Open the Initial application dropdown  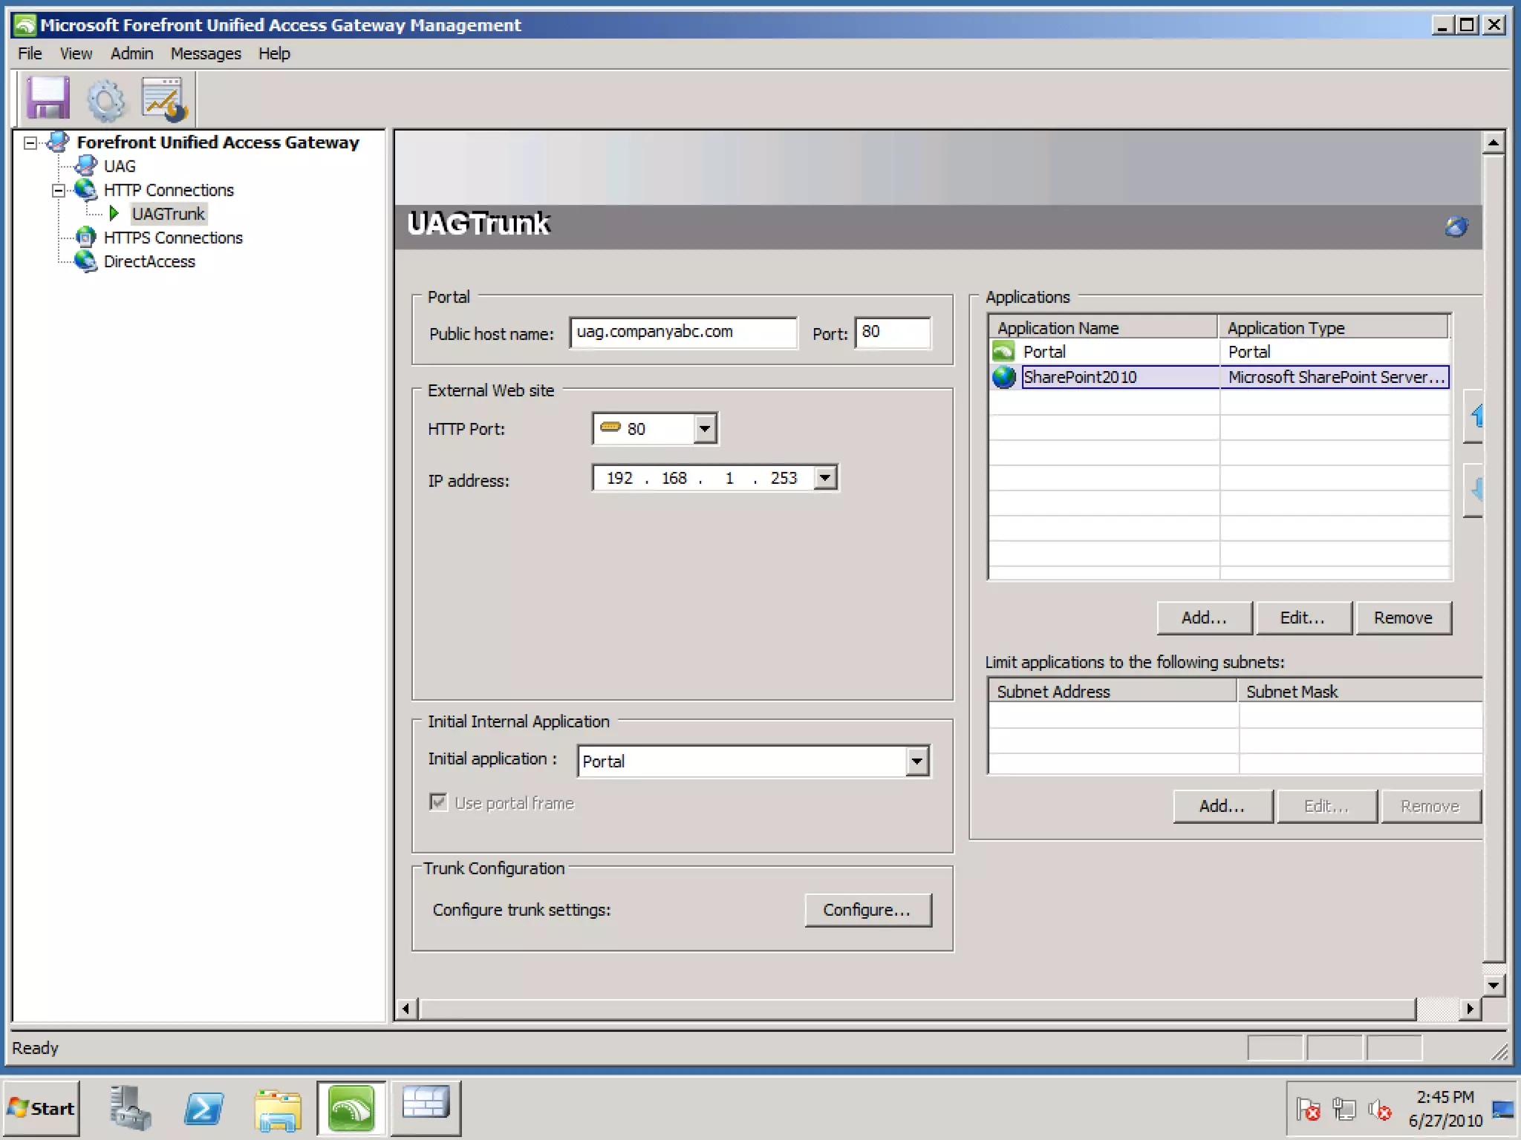pos(917,761)
